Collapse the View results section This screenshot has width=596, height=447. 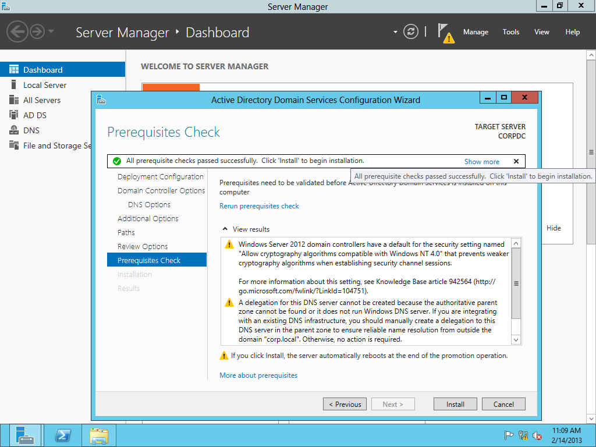pos(224,229)
